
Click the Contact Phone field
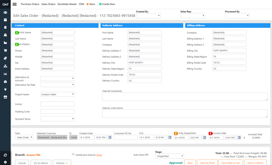pos(58,50)
